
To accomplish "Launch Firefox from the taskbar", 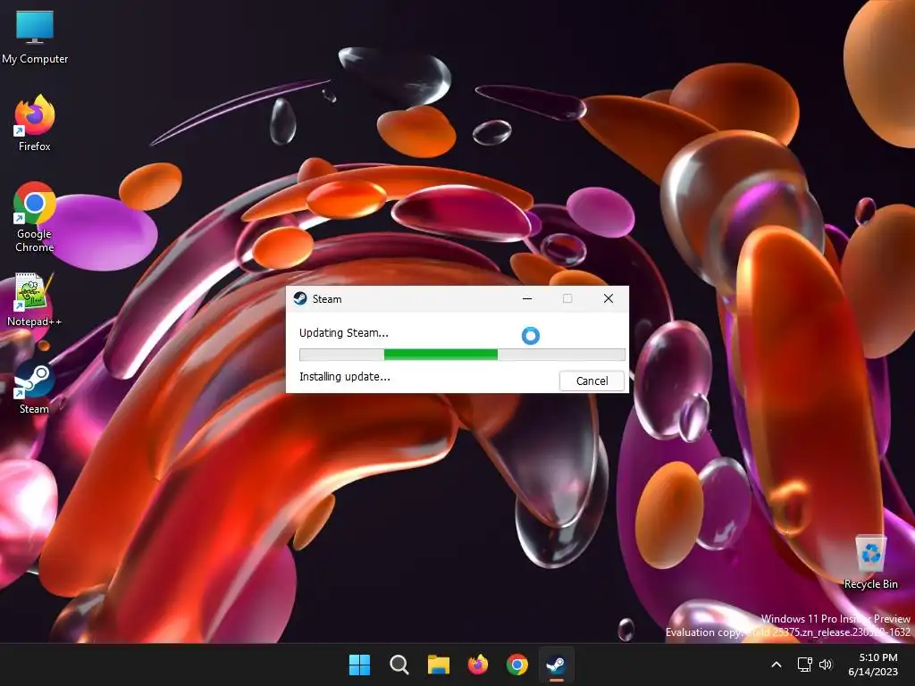I will pyautogui.click(x=478, y=665).
